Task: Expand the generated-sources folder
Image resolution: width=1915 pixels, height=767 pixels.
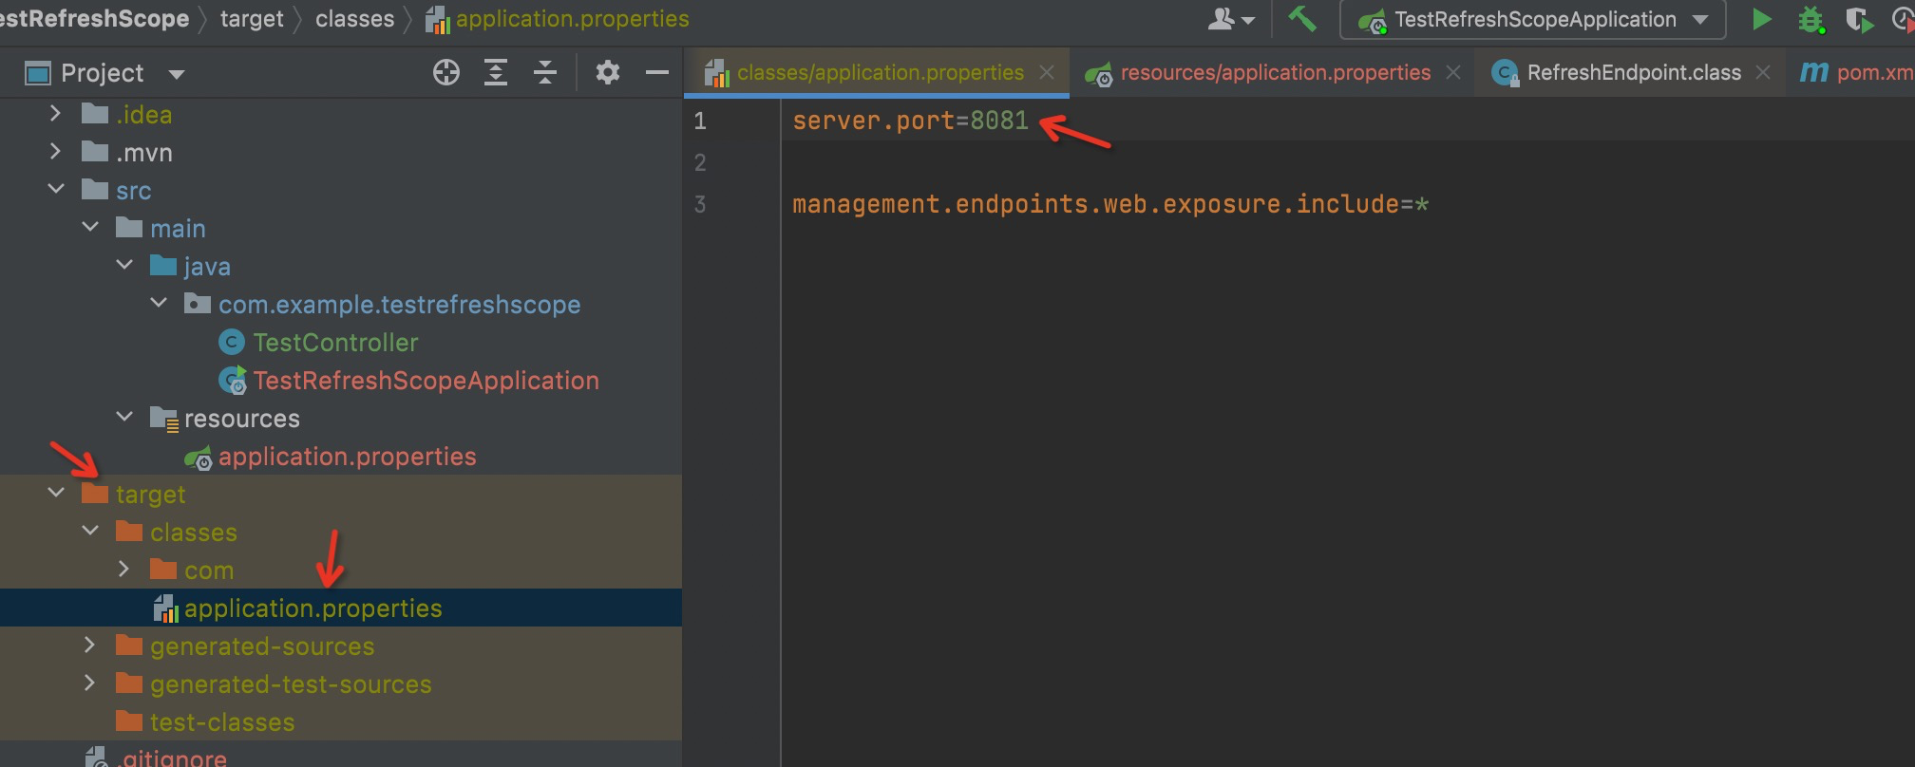Action: tap(89, 645)
